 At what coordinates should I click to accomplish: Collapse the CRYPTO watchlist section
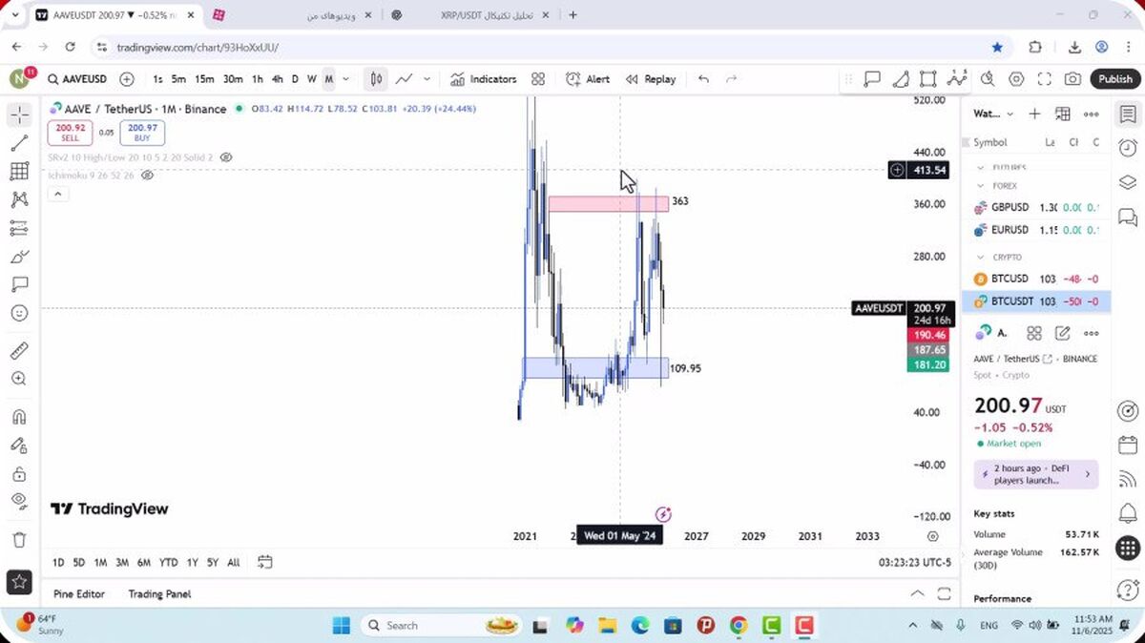[x=982, y=258]
